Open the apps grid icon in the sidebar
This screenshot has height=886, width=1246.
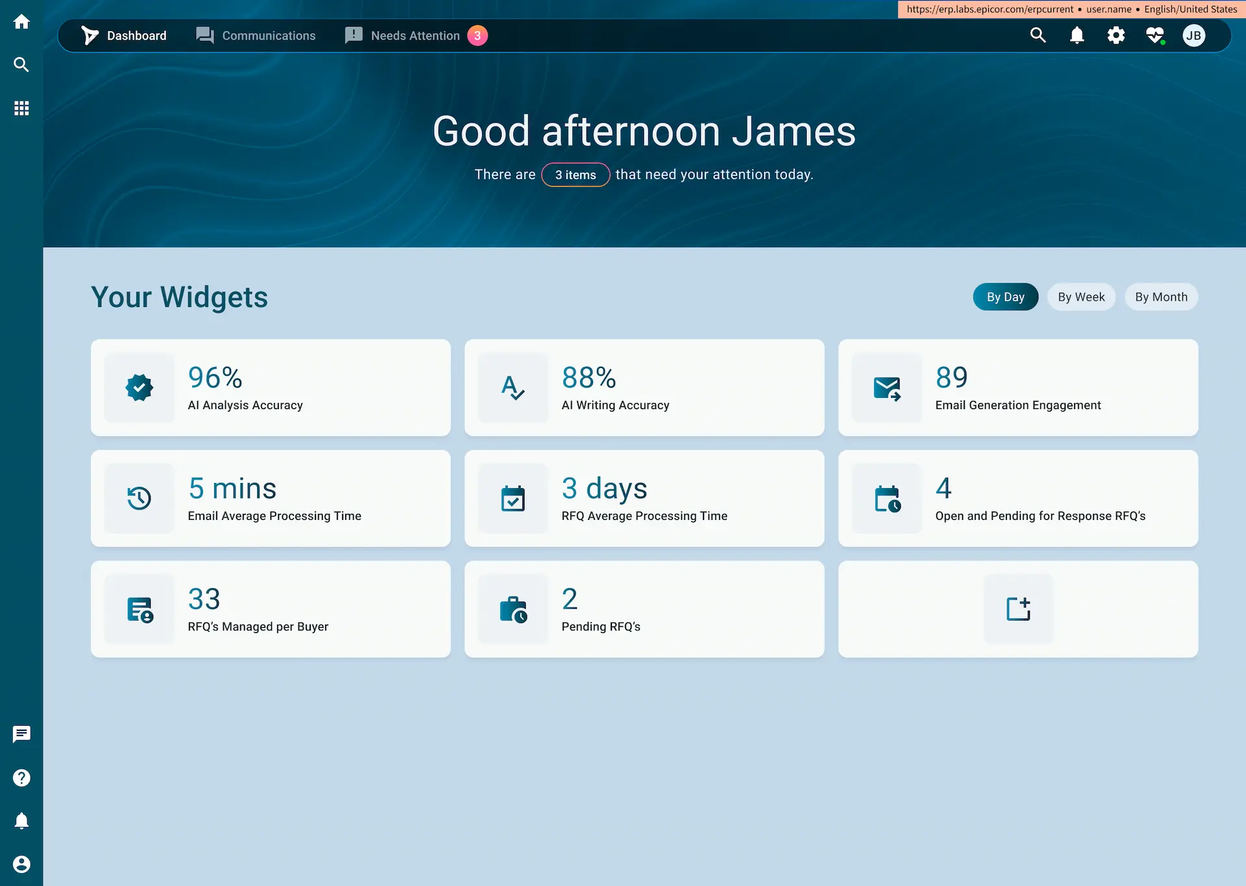click(x=21, y=108)
